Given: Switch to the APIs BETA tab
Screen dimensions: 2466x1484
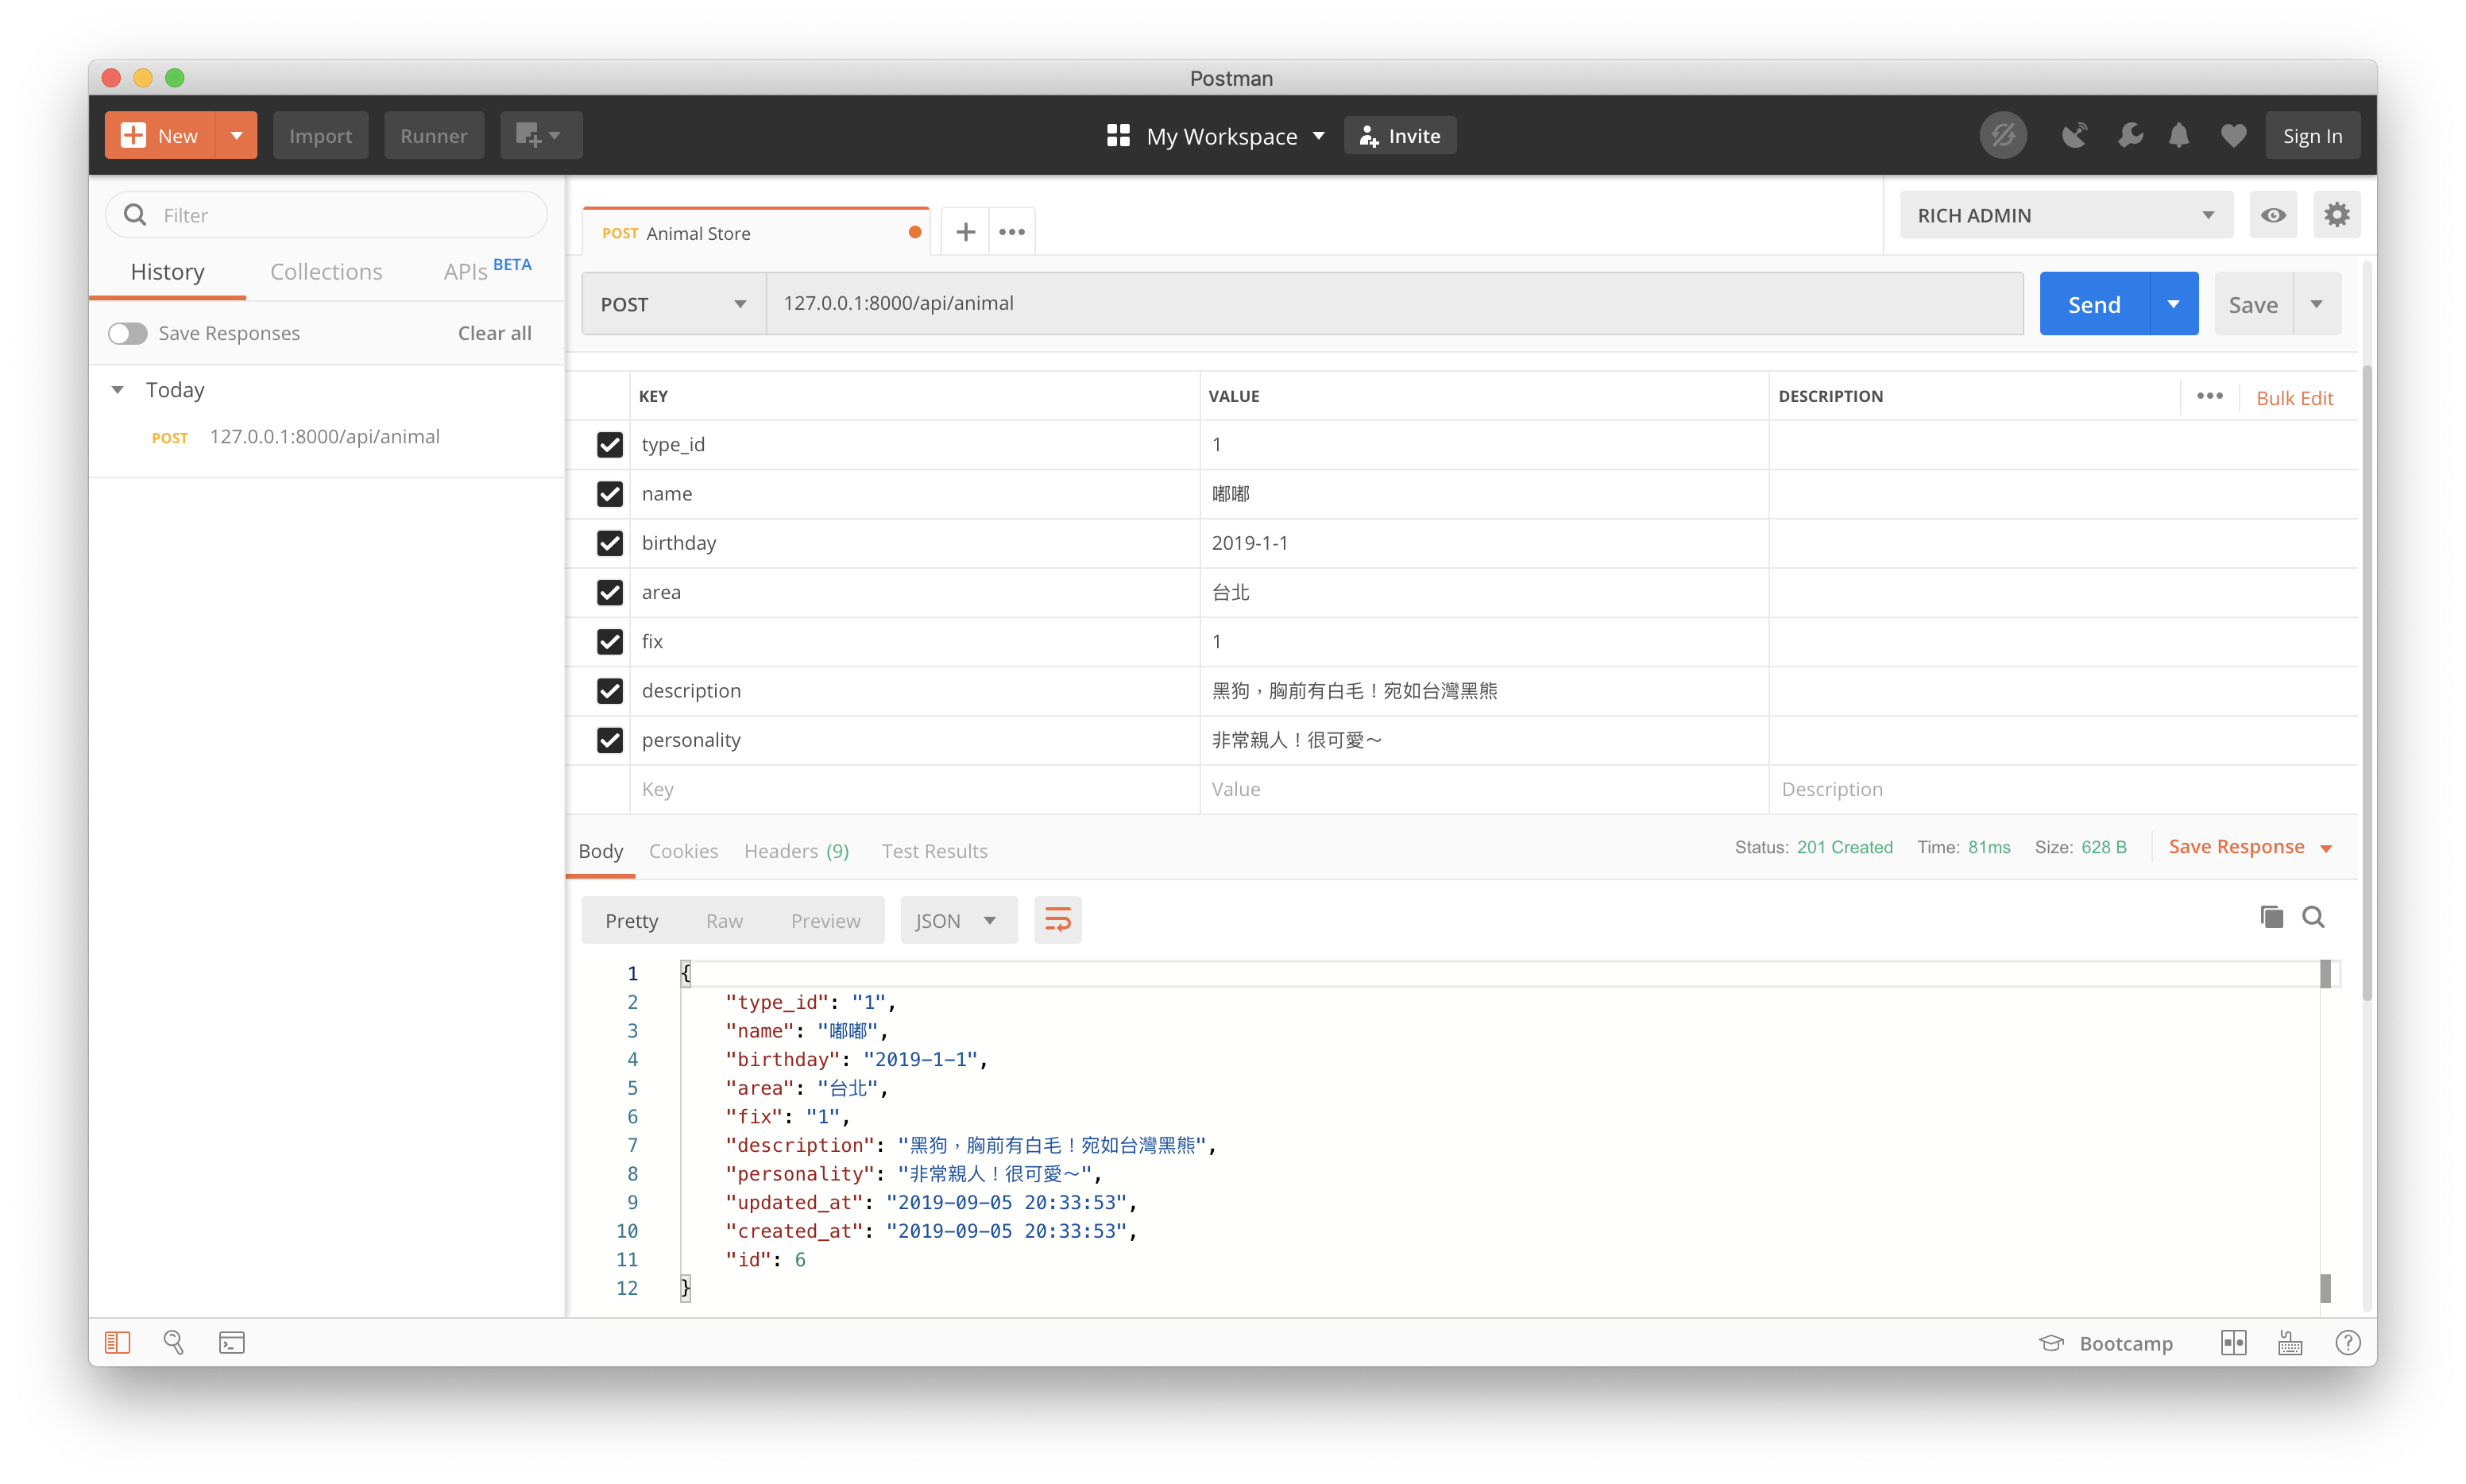Looking at the screenshot, I should [x=487, y=270].
